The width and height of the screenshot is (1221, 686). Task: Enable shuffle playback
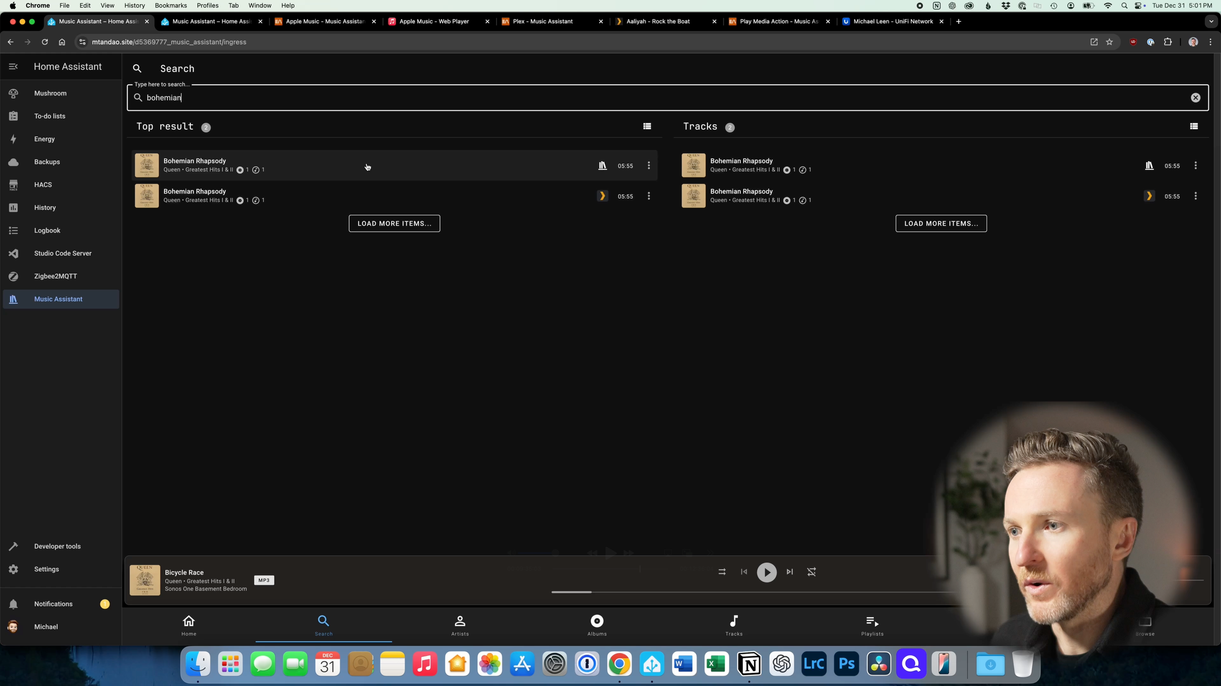[812, 572]
